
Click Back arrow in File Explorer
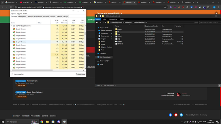tap(97, 22)
